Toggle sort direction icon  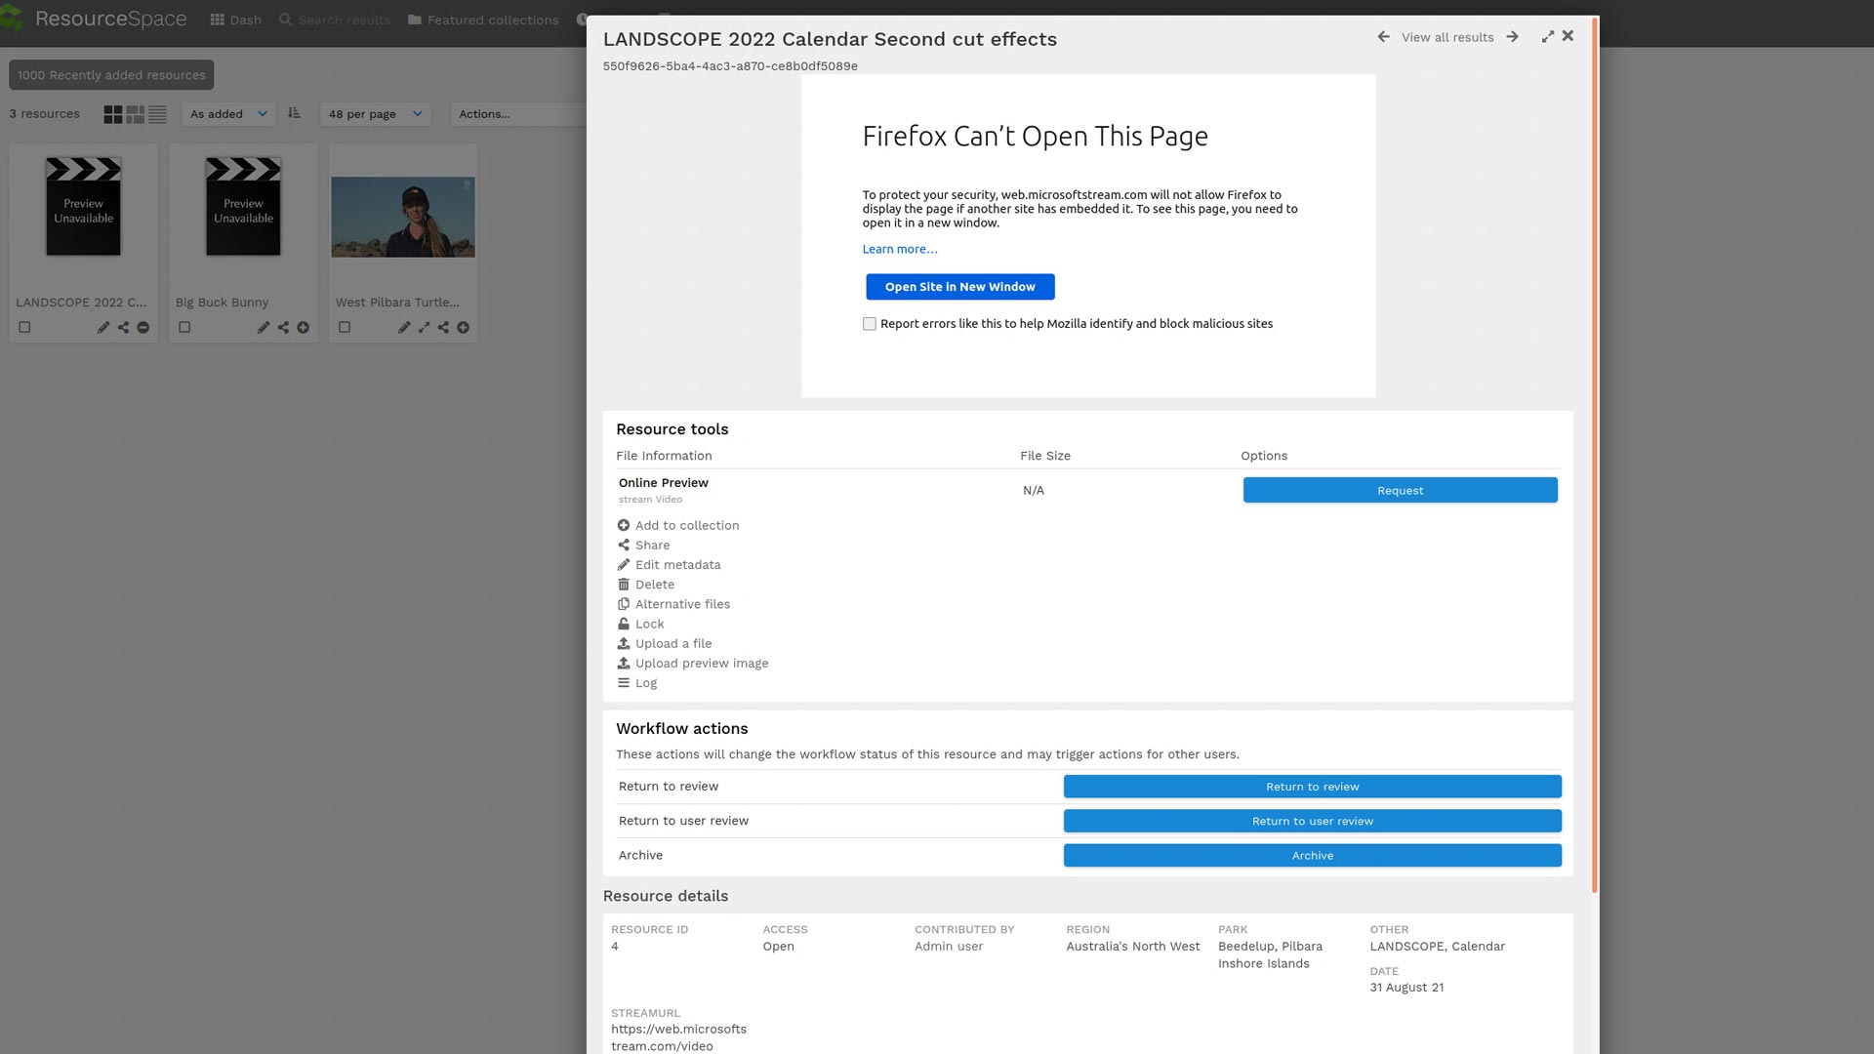[x=294, y=113]
